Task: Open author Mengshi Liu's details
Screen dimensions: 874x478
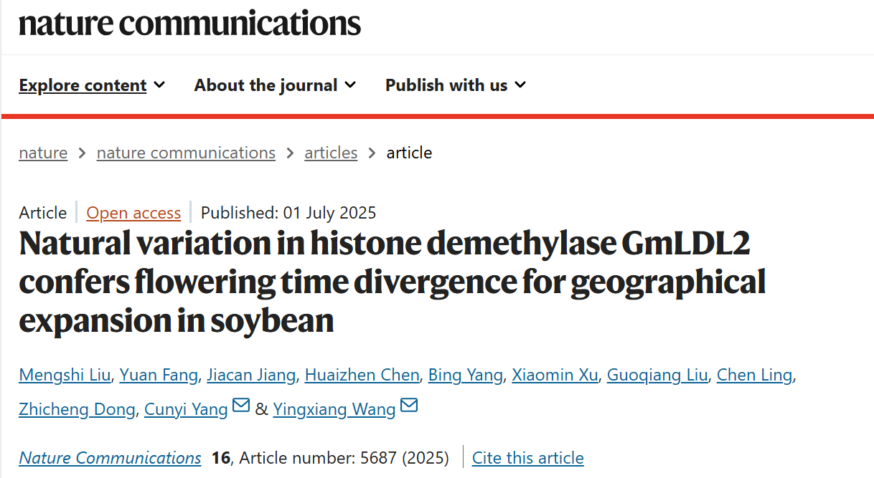Action: (x=64, y=375)
